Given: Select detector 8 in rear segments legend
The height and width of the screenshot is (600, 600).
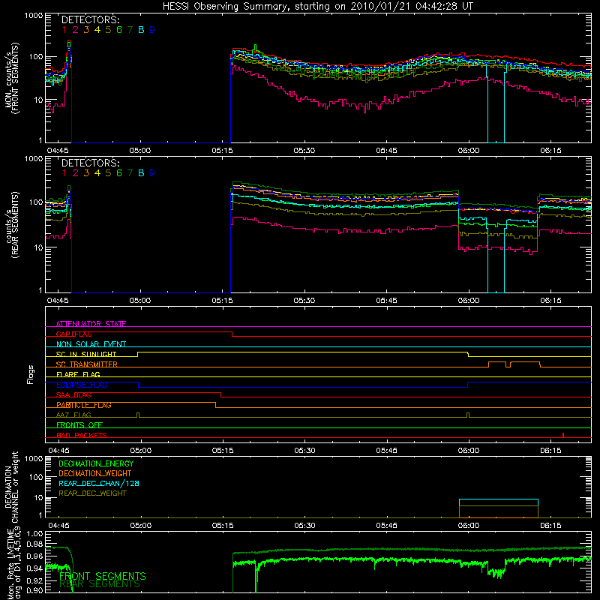Looking at the screenshot, I should coord(141,173).
